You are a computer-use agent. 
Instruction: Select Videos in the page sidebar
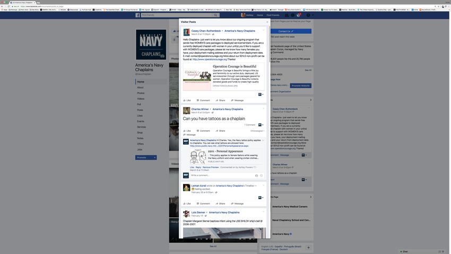[141, 99]
